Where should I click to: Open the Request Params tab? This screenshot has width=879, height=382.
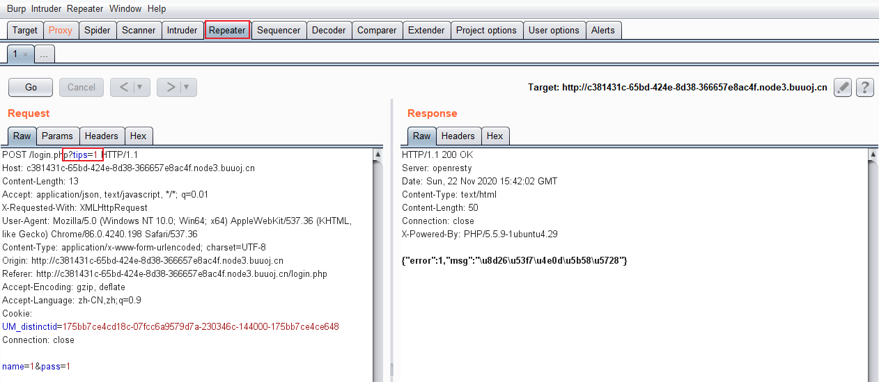click(57, 136)
